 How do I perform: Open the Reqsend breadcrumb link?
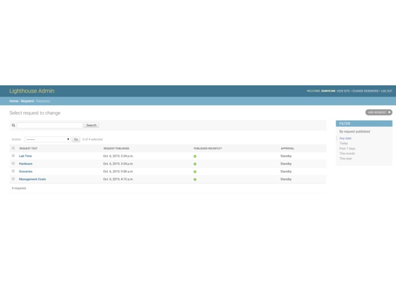point(27,101)
